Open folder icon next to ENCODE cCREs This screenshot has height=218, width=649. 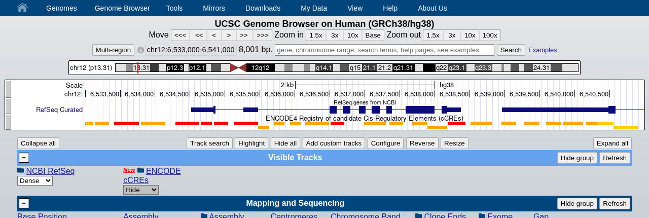click(141, 170)
